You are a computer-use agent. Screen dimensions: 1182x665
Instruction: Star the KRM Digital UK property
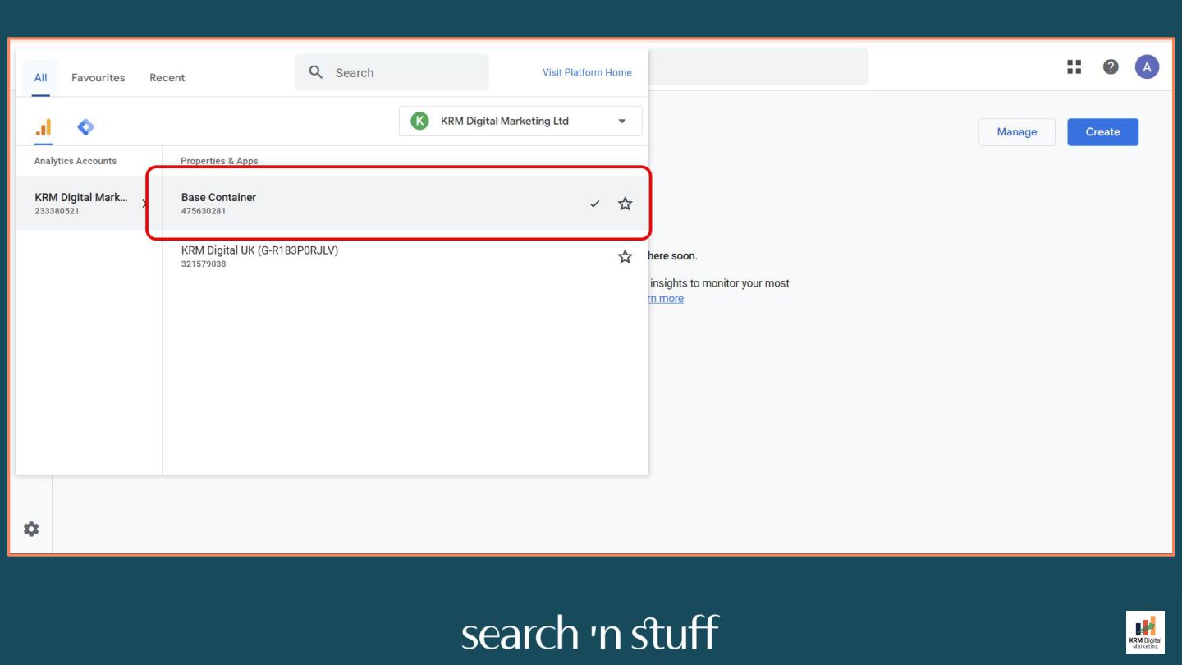coord(625,257)
